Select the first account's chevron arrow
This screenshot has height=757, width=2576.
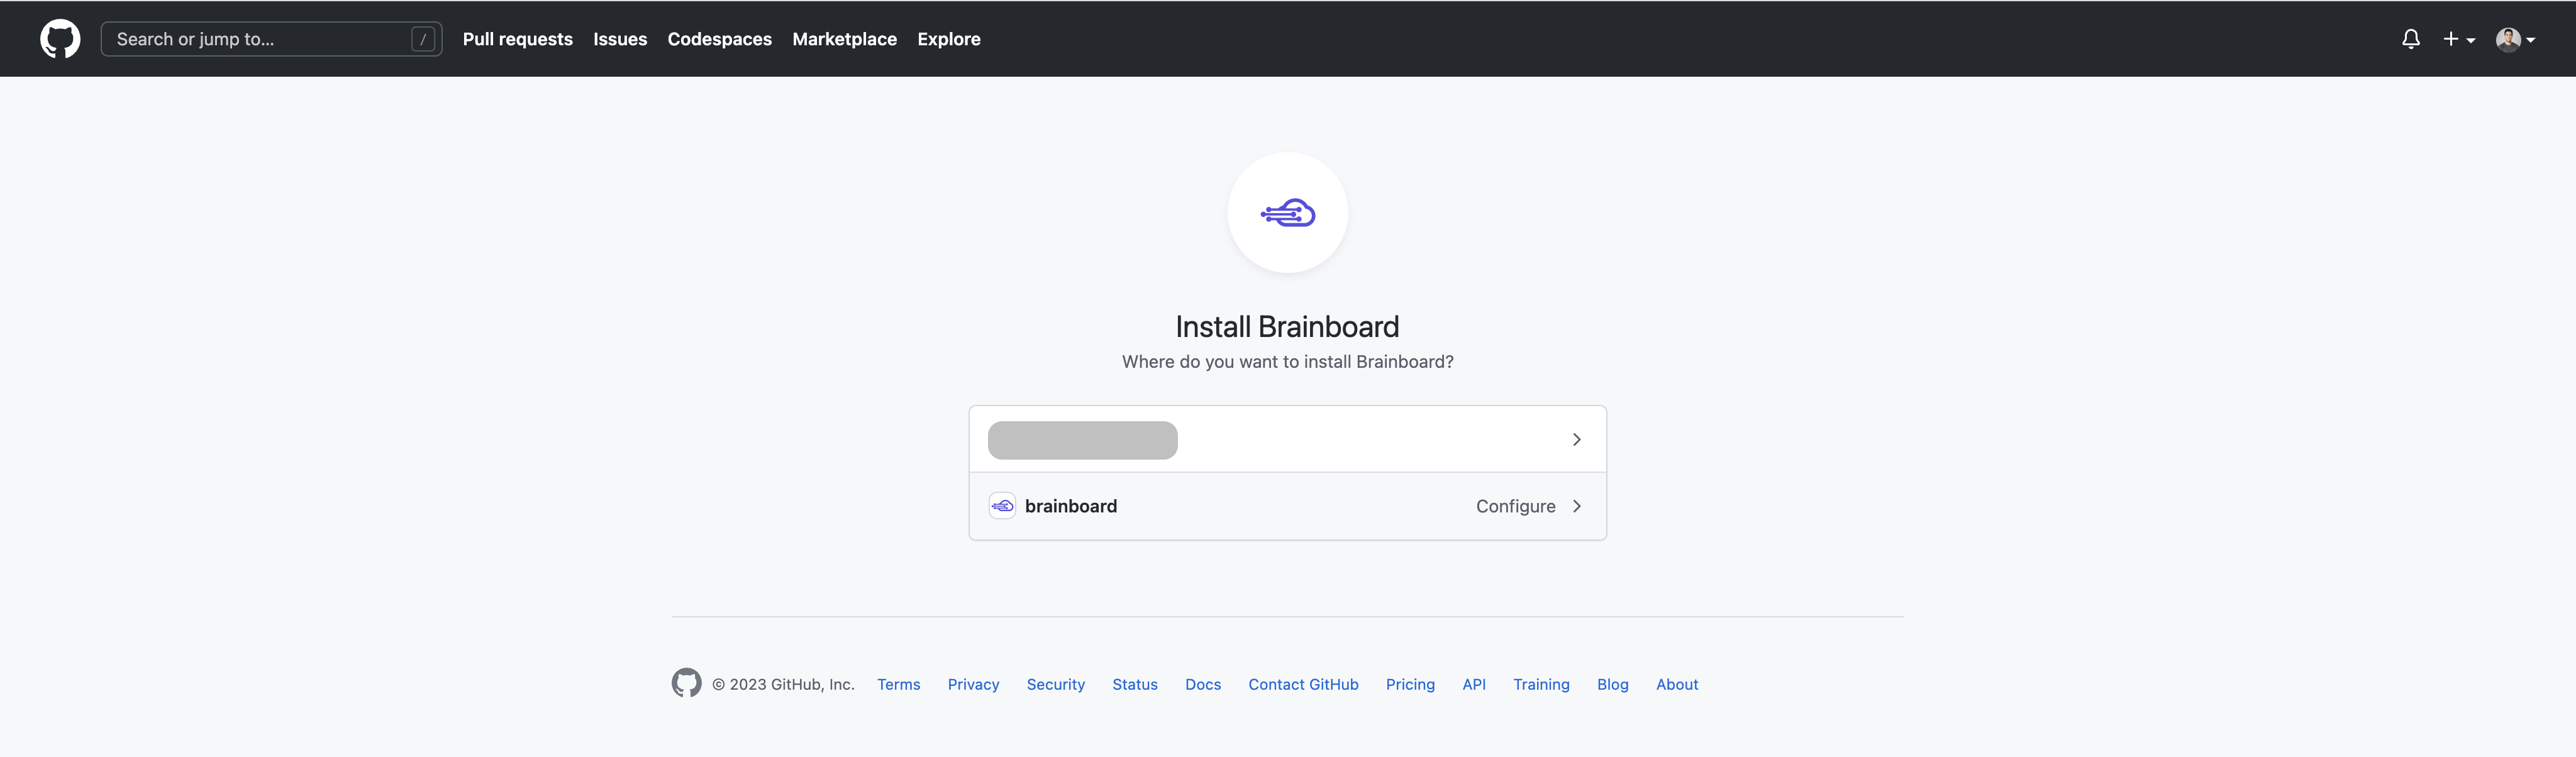[x=1576, y=440]
